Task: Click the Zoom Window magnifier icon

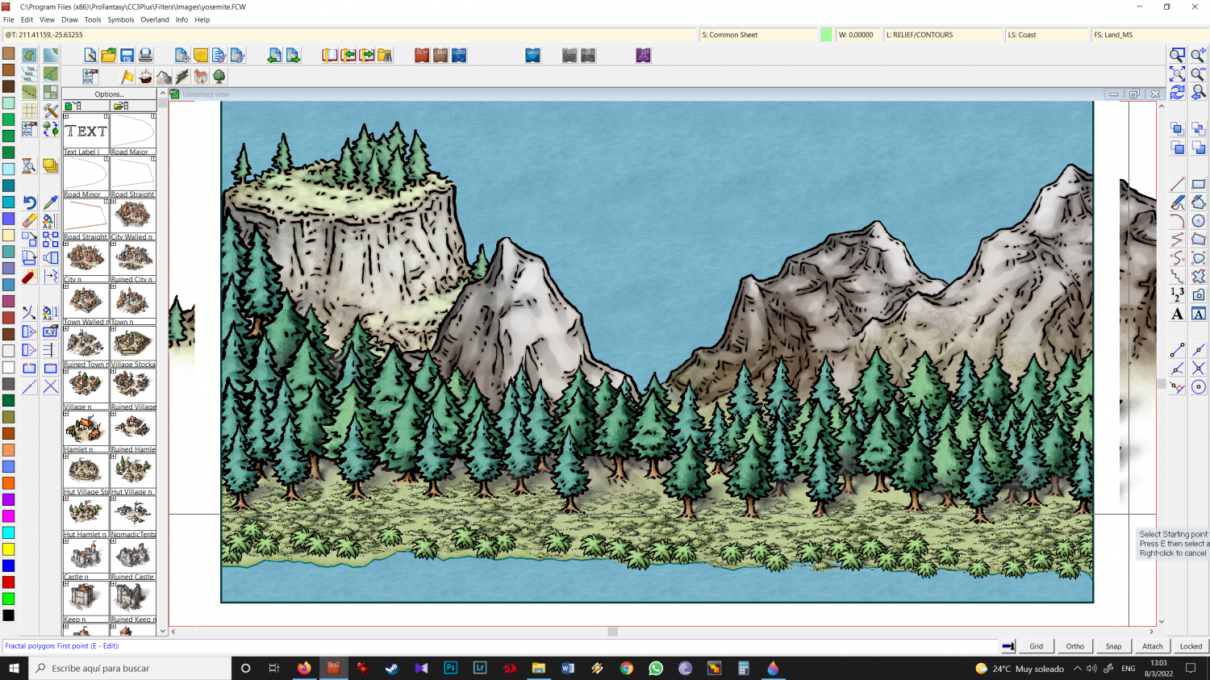Action: 1178,55
